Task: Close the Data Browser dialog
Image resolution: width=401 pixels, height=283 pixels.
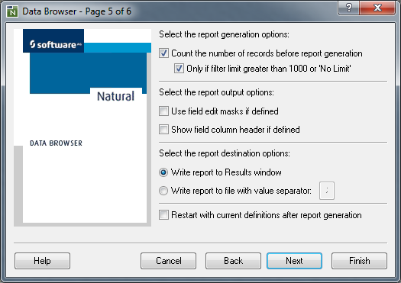Action: click(x=377, y=8)
